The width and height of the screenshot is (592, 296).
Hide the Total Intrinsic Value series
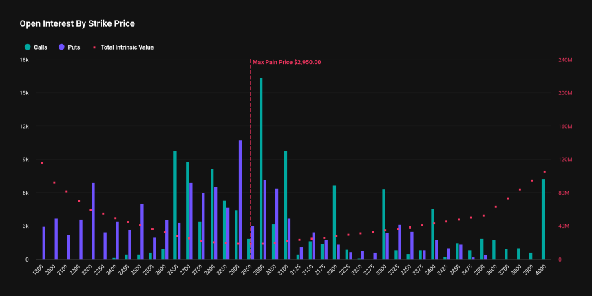pos(127,47)
